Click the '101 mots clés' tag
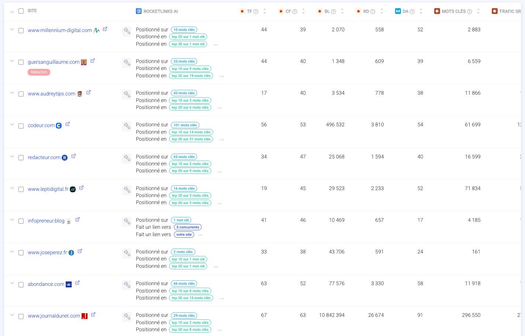Image resolution: width=525 pixels, height=336 pixels. tap(185, 125)
